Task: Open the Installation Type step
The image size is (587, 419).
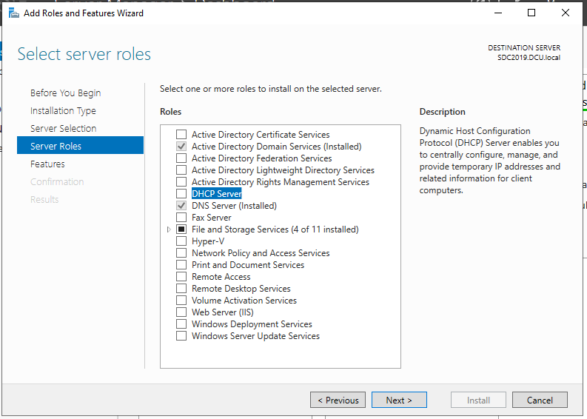Action: pos(63,111)
